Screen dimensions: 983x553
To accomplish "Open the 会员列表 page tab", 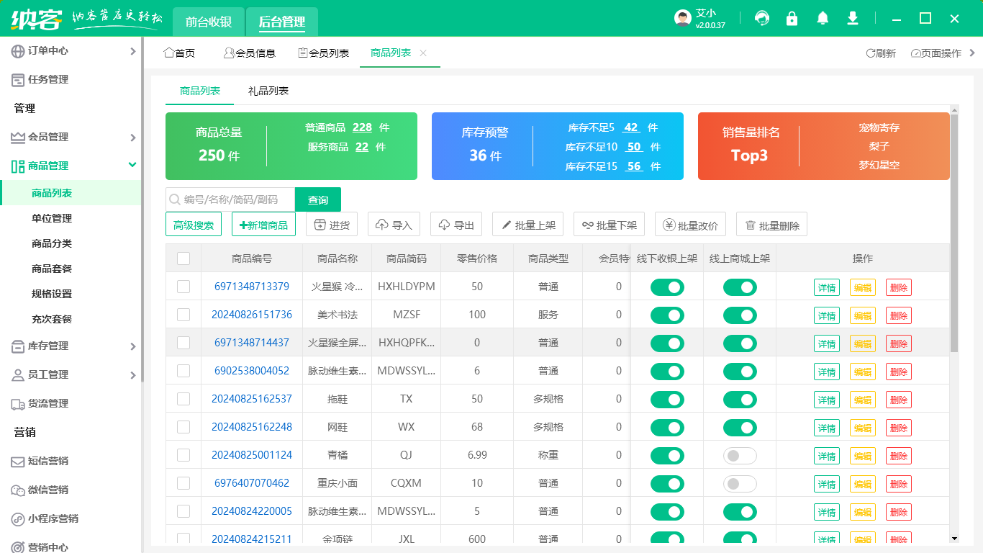I will pyautogui.click(x=324, y=53).
